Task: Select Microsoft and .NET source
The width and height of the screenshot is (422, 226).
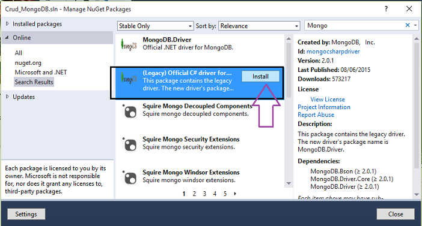Action: pos(41,73)
